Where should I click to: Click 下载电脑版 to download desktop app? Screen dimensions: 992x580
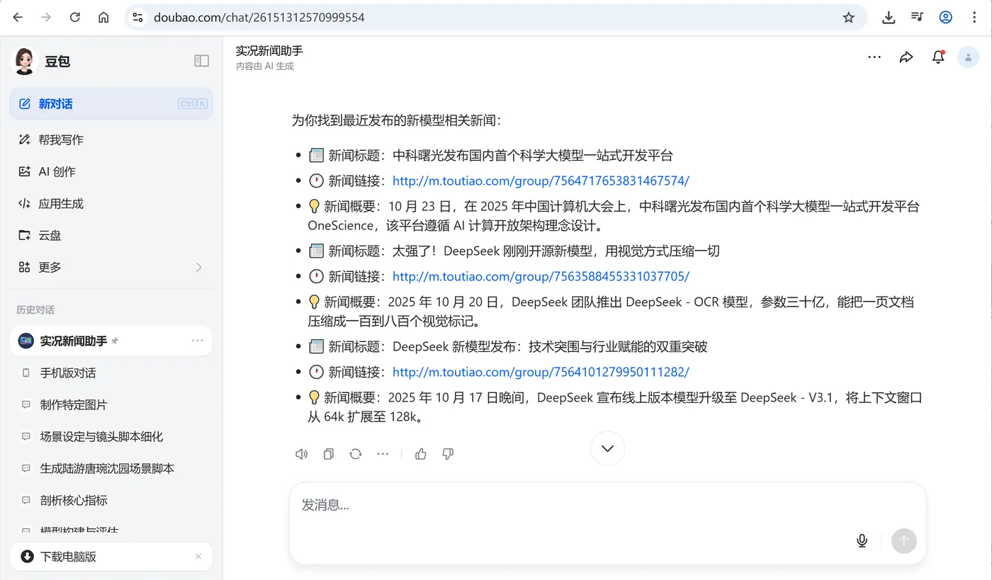click(71, 557)
